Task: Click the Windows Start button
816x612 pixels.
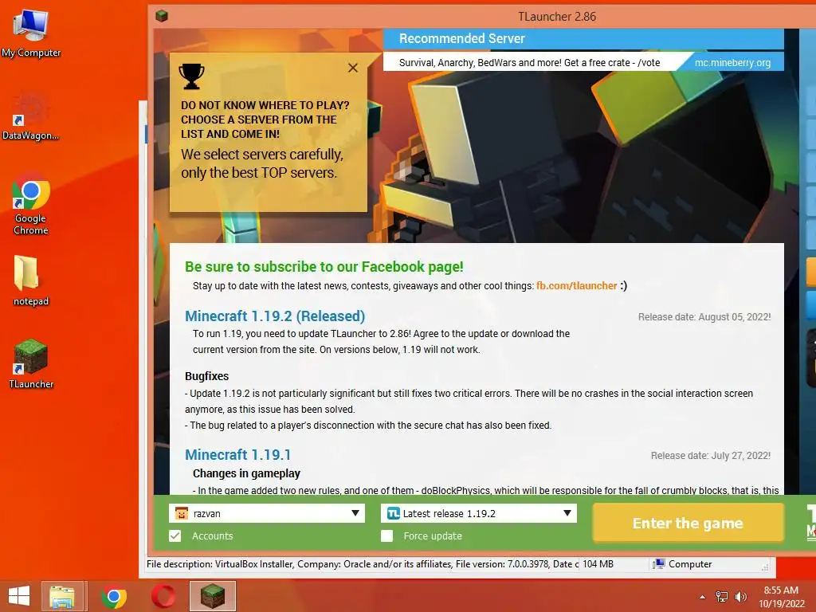Action: (x=19, y=595)
